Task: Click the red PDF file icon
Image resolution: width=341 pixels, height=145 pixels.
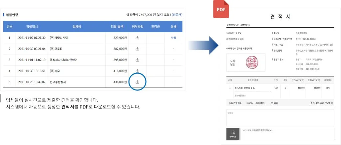Action: coord(221,9)
